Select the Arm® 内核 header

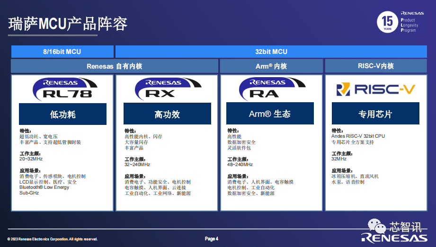pyautogui.click(x=271, y=66)
